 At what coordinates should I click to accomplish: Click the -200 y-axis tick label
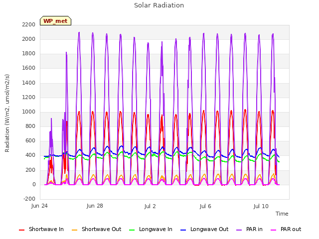point(29,199)
